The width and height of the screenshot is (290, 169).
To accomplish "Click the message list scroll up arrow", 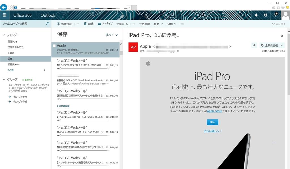I will [x=121, y=44].
